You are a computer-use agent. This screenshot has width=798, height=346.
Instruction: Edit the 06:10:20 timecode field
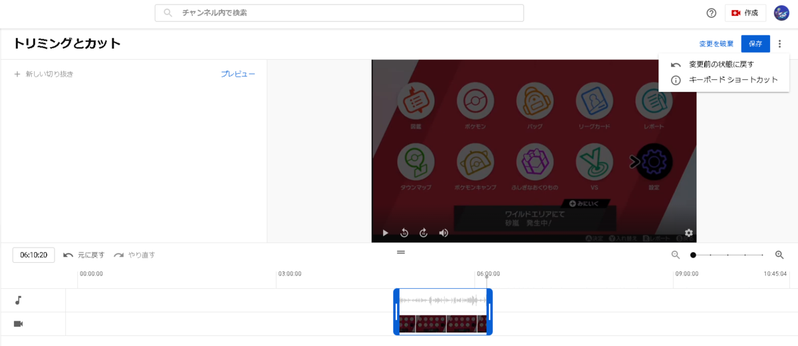click(34, 255)
